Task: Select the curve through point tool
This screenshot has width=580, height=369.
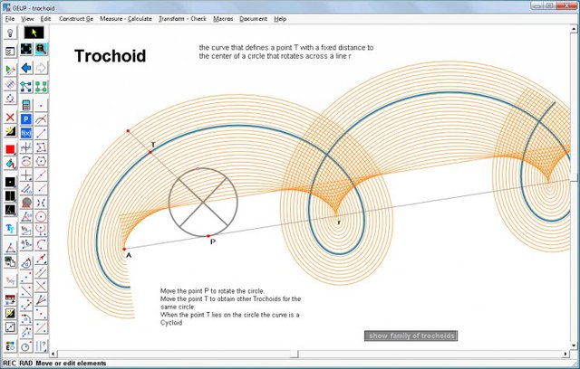Action: point(41,119)
